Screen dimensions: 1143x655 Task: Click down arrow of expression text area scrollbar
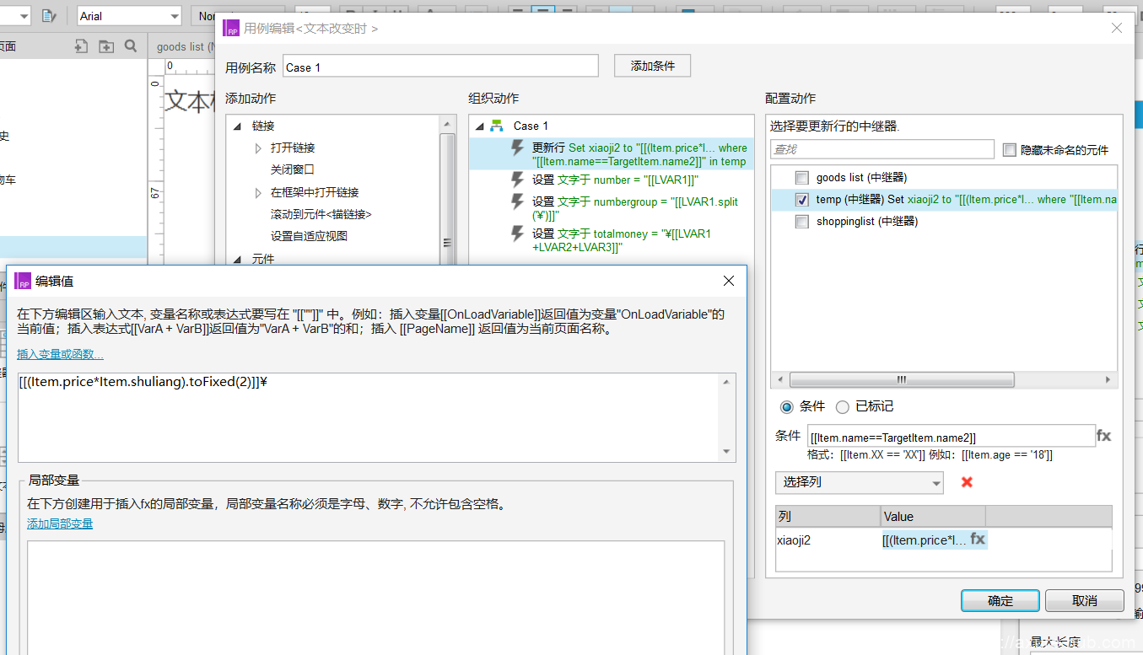point(727,452)
